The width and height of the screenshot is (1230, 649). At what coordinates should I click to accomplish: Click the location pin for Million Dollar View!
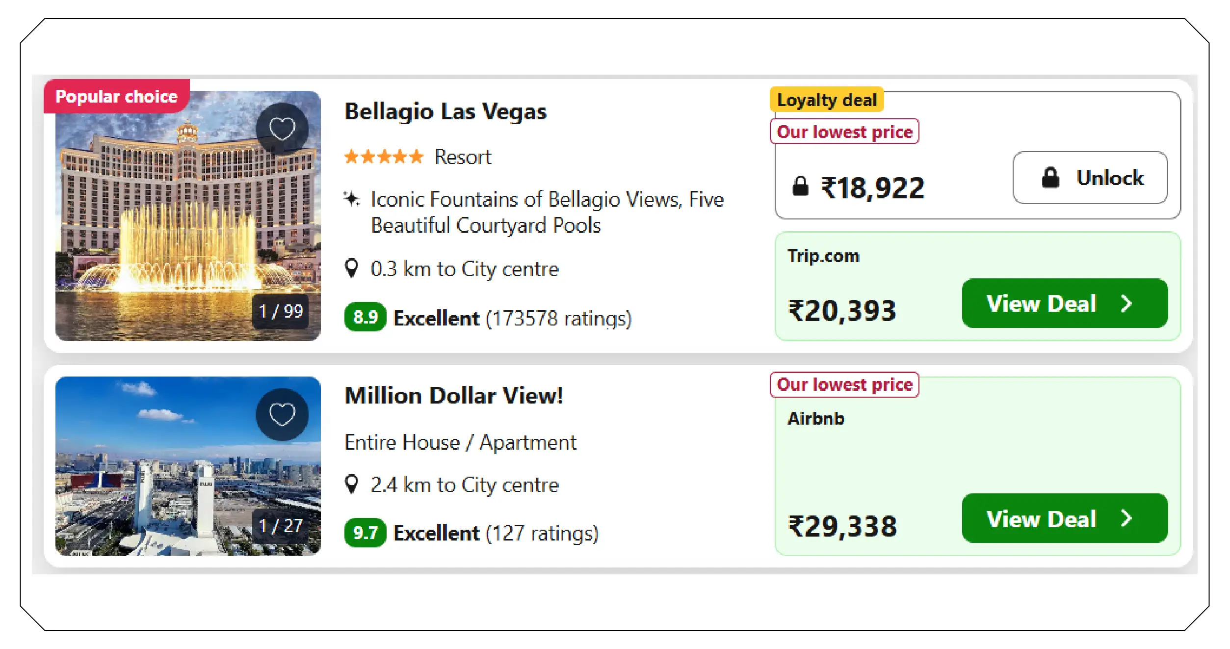(351, 485)
